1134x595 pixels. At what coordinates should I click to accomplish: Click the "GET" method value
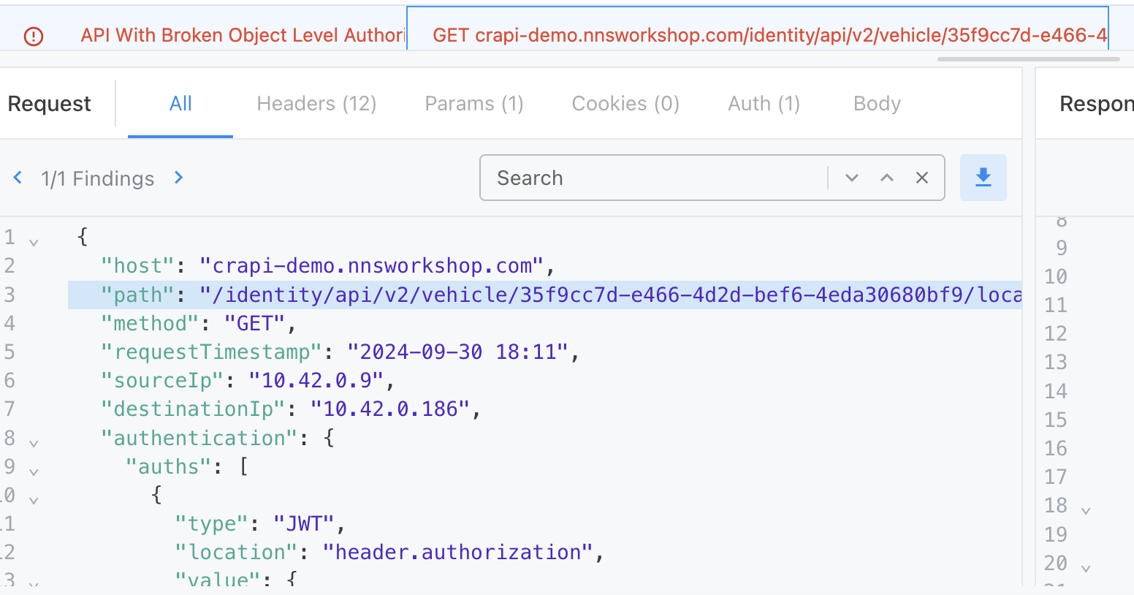[254, 323]
